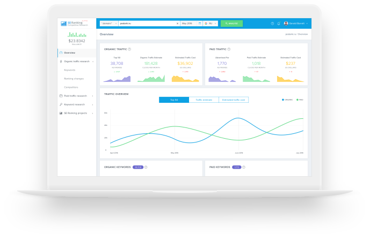Screen dimensions: 370x234
Task: Click the Organic Traffic help icon
Action: 129,49
